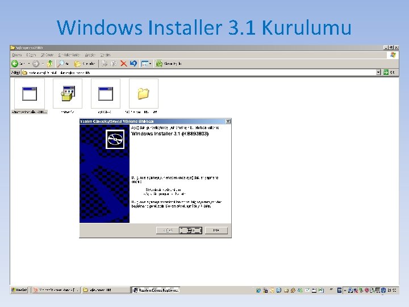Open the Araçlar menu
Viewport: 409px width, 307px height.
(90, 55)
